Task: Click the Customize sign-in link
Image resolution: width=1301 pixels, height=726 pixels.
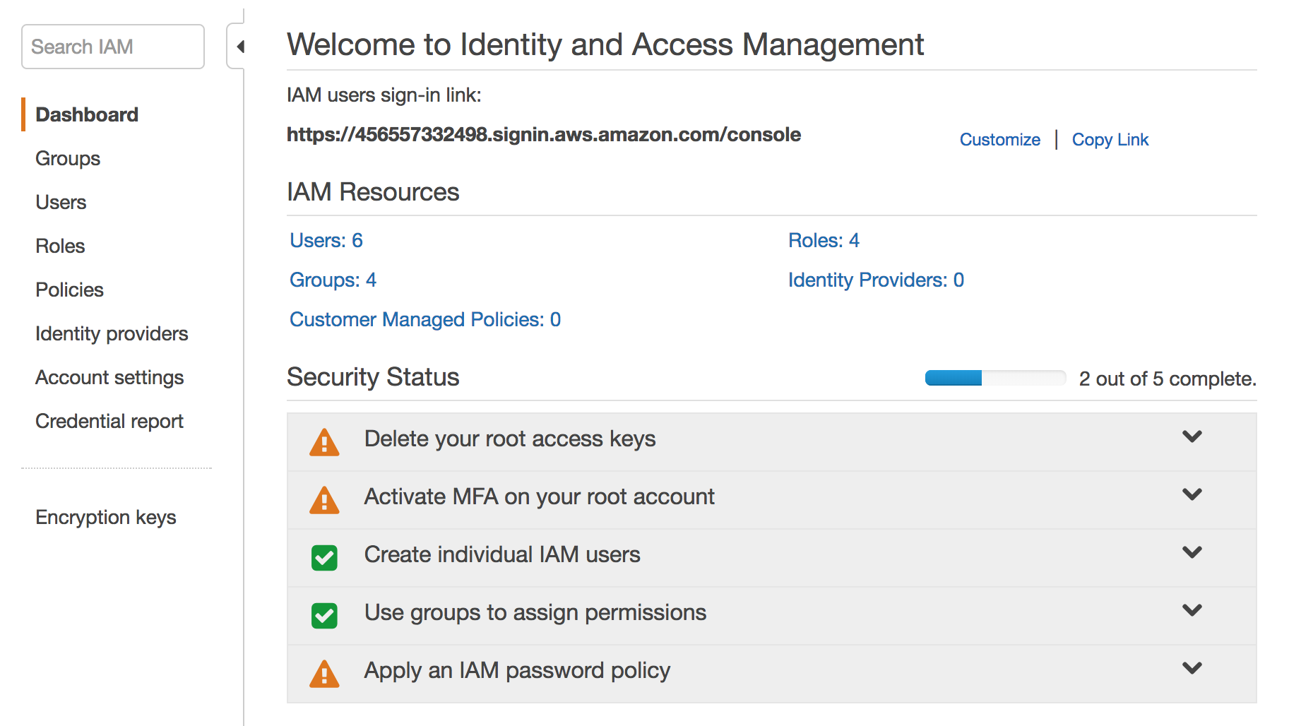Action: (999, 140)
